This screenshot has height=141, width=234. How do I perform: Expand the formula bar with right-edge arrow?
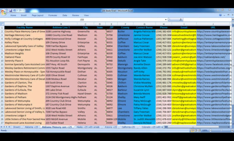[233, 20]
